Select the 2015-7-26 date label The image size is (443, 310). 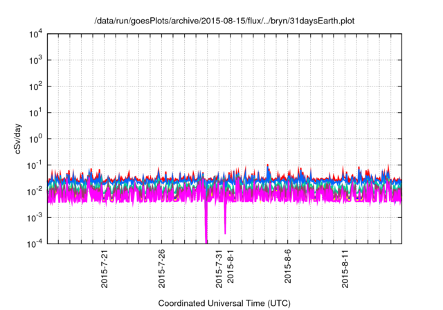[x=162, y=268]
